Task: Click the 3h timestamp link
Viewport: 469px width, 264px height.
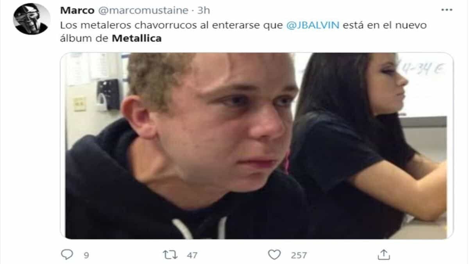Action: (204, 11)
